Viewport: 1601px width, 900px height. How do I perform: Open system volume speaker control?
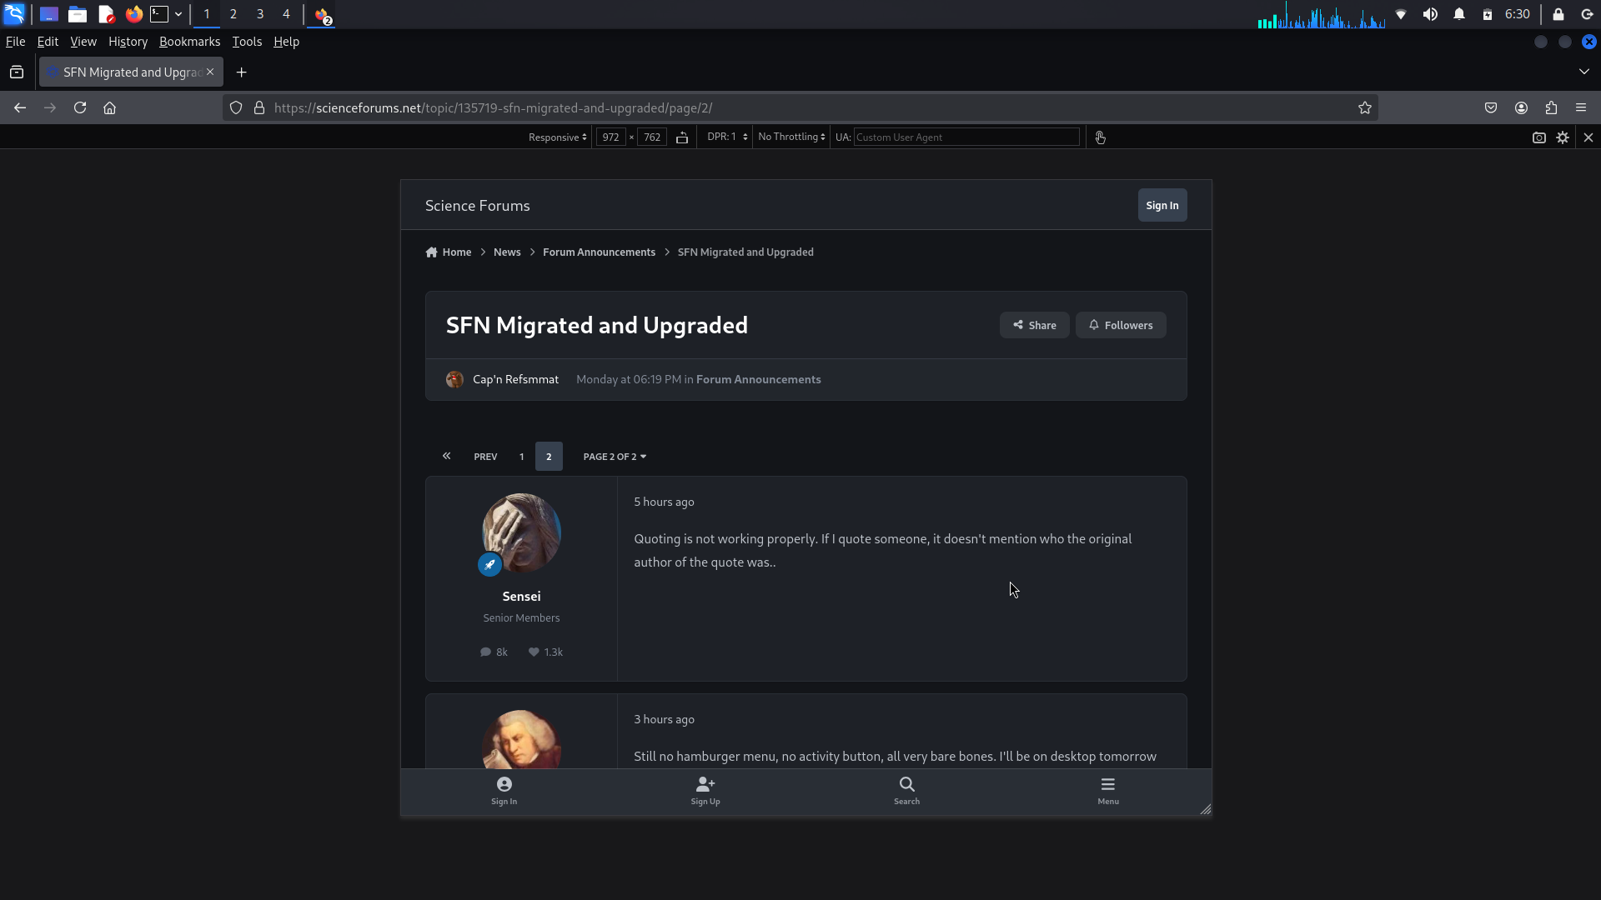(1430, 14)
